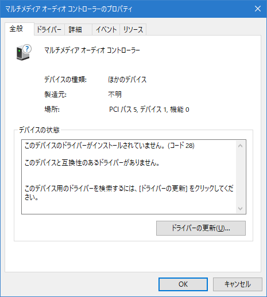Open the ドライバー tab

click(49, 30)
